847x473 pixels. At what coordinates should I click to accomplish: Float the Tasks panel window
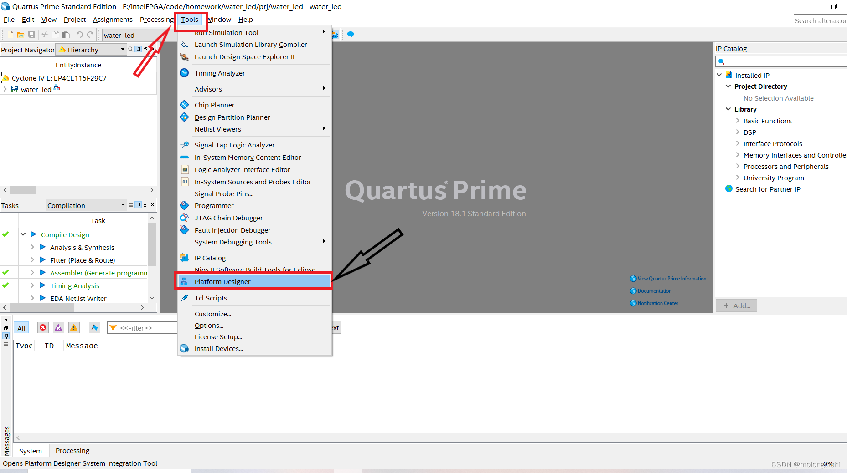click(x=145, y=205)
